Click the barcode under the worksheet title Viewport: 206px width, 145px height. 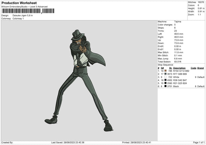(28, 11)
